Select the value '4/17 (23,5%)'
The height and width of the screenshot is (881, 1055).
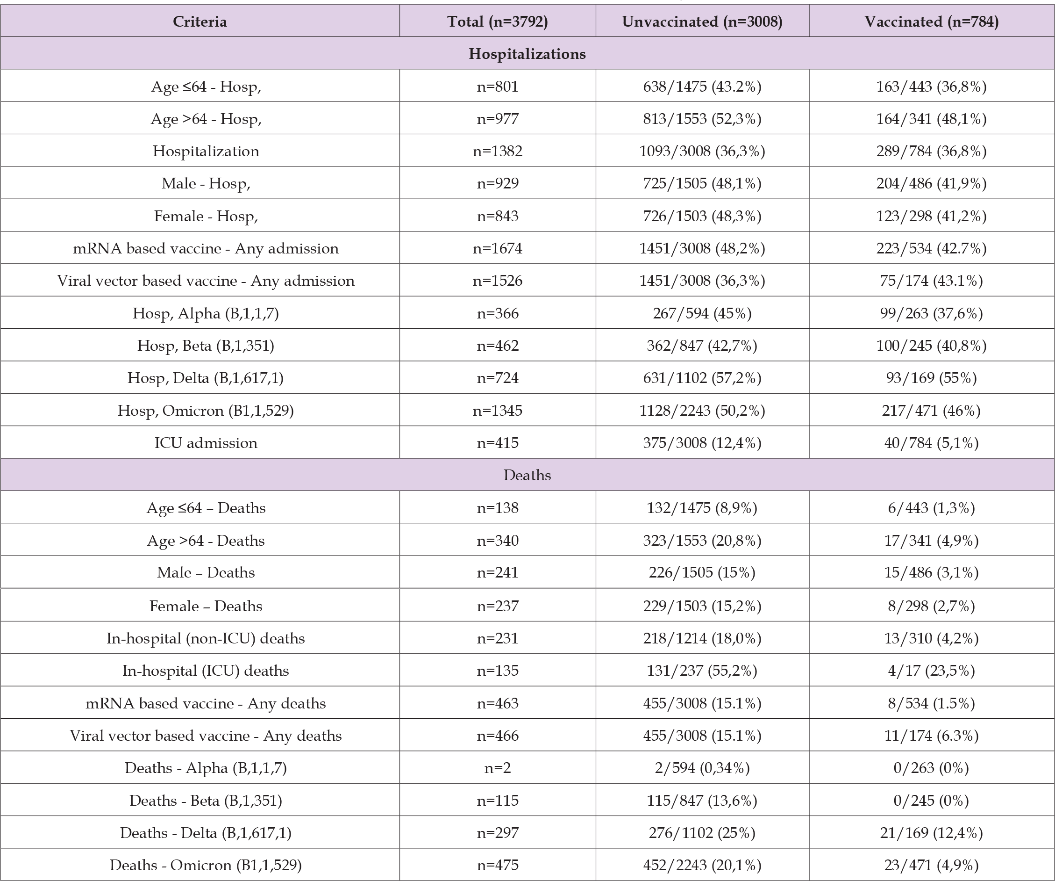coord(931,670)
